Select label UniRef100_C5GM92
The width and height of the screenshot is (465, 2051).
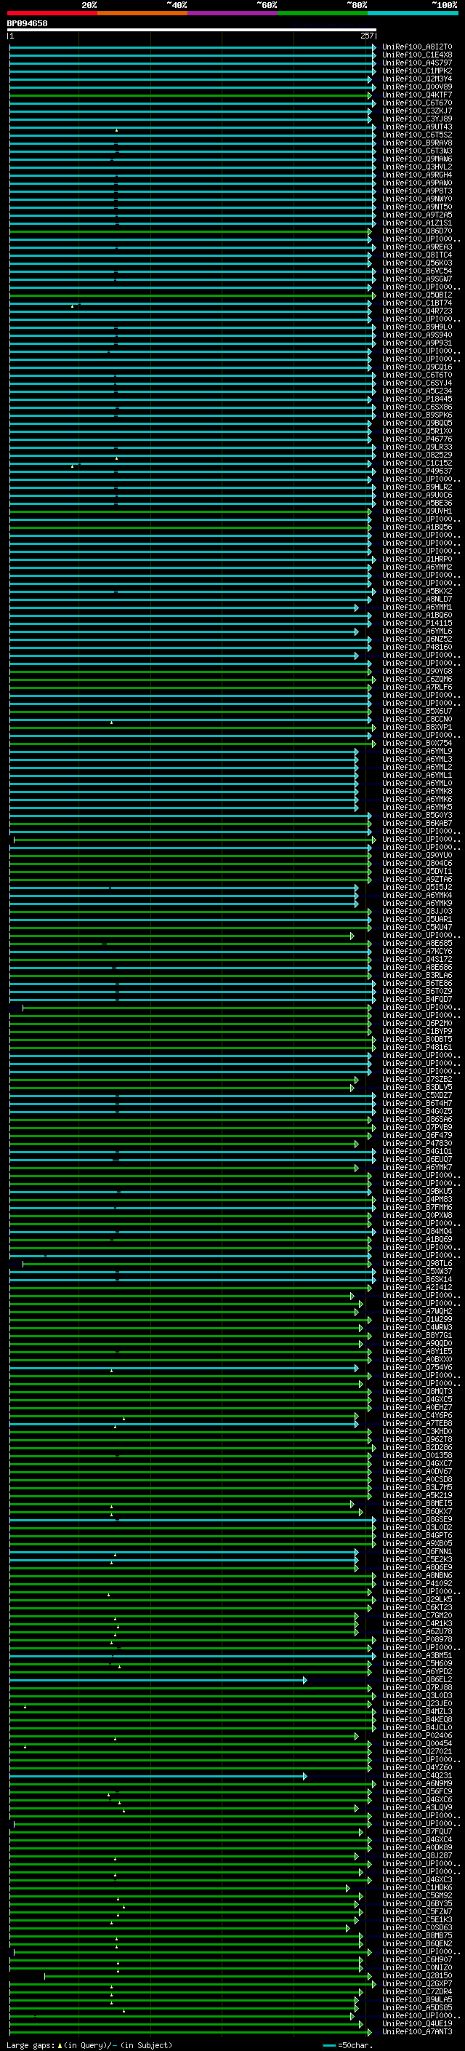pyautogui.click(x=417, y=1896)
